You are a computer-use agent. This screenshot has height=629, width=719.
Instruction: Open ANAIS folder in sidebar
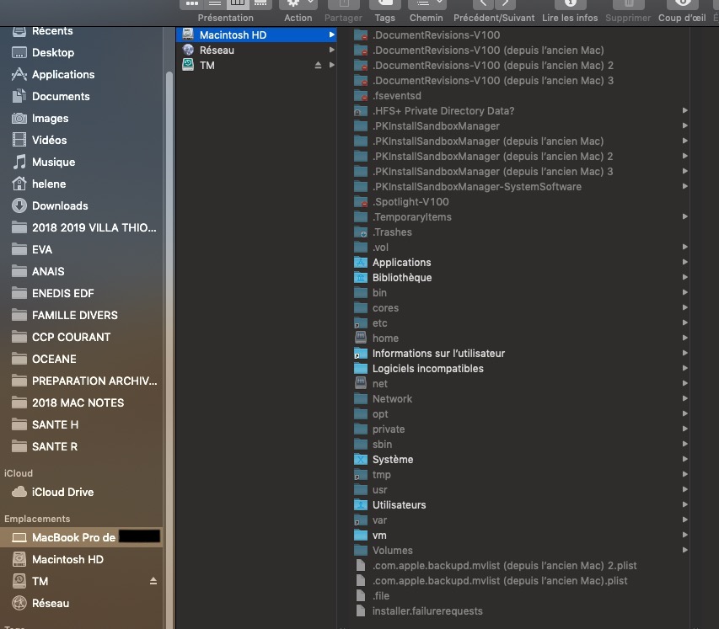[81, 272]
